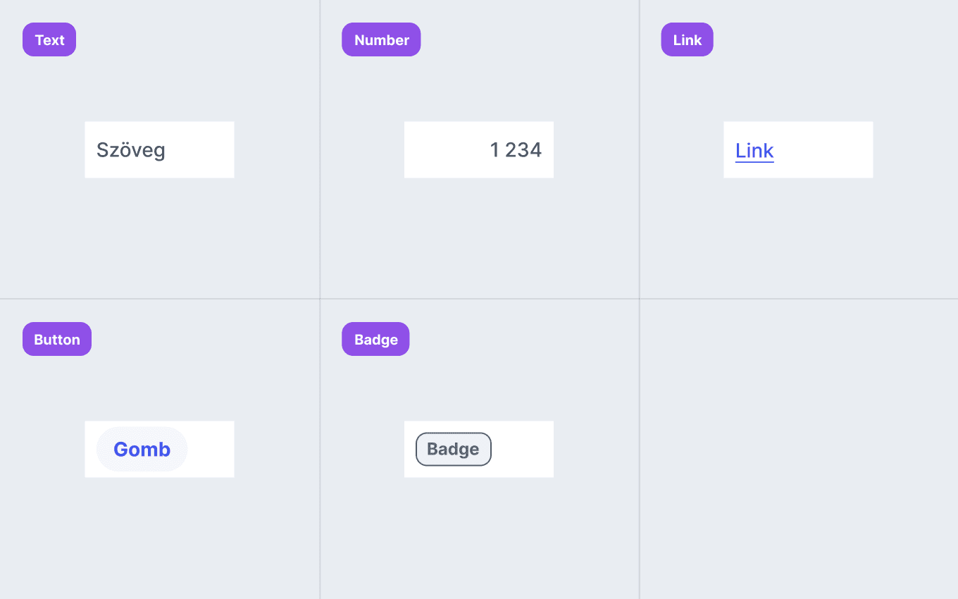Click the purple Text label tag
This screenshot has height=599, width=958.
49,39
